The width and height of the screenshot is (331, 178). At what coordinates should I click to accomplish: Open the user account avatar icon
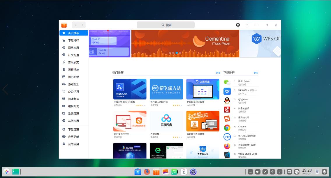238,25
